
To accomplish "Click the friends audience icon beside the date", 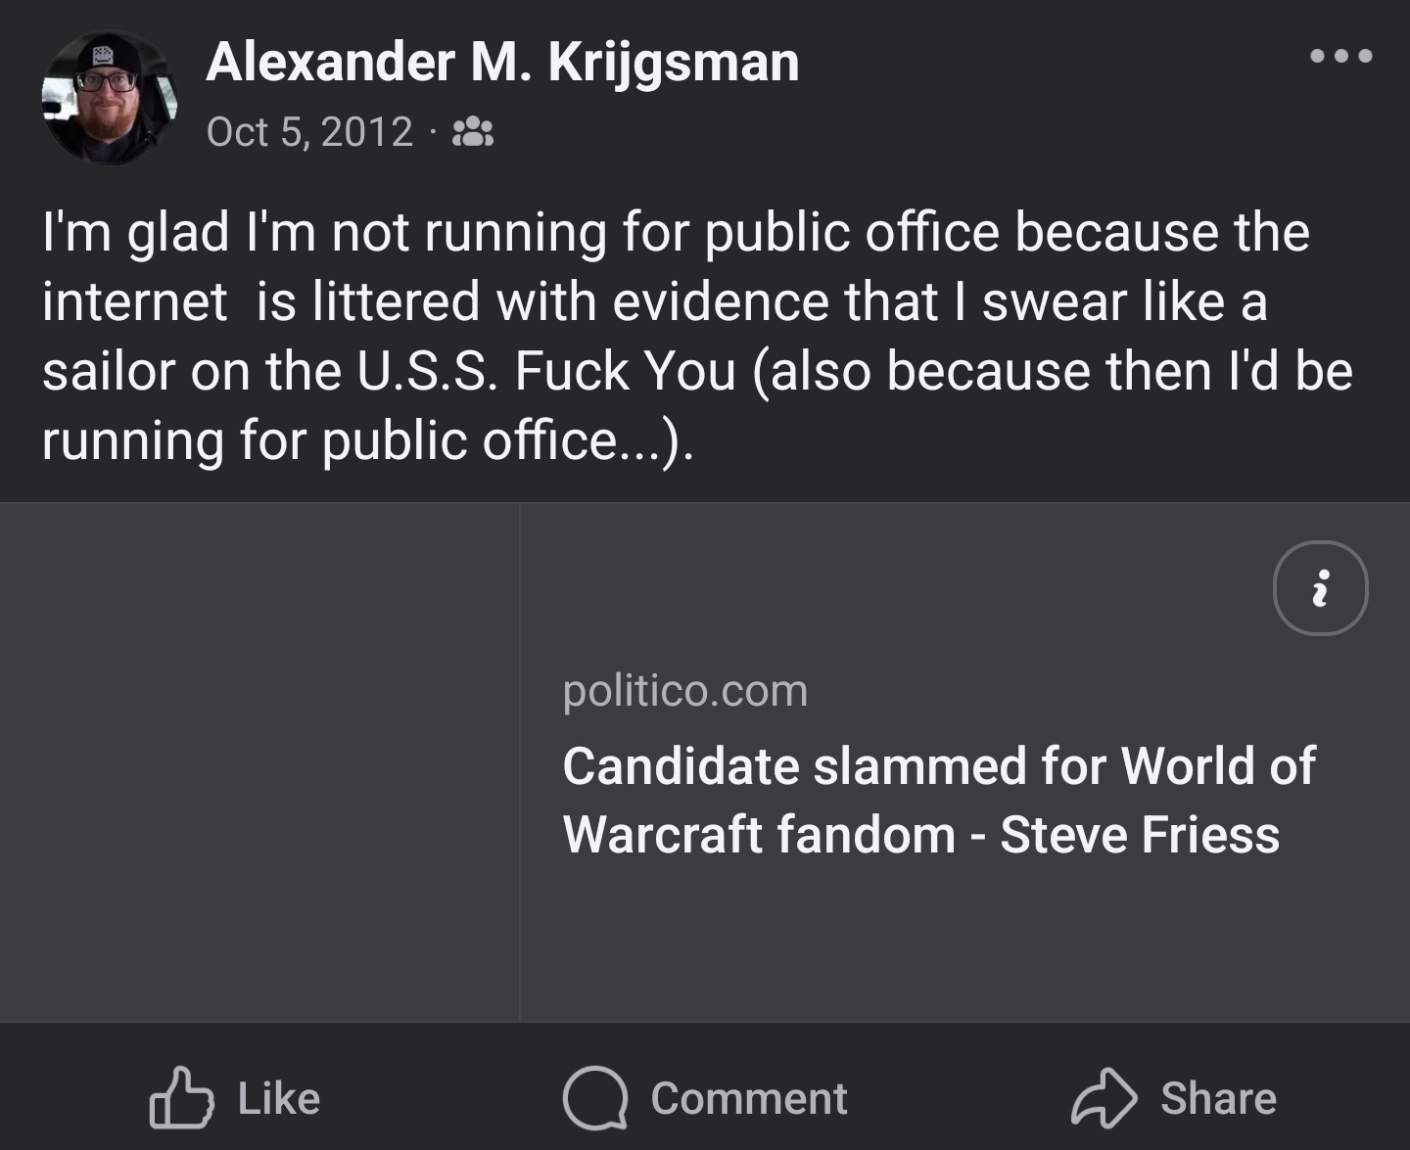I will tap(472, 132).
